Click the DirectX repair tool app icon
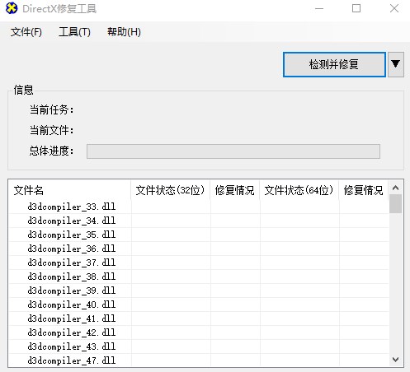 [12, 8]
